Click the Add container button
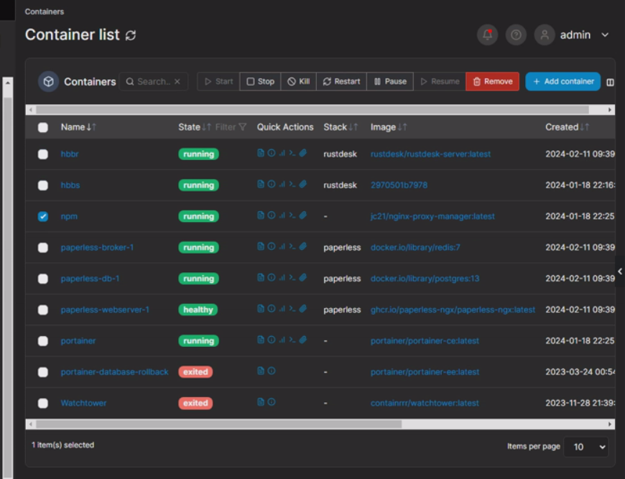 562,81
